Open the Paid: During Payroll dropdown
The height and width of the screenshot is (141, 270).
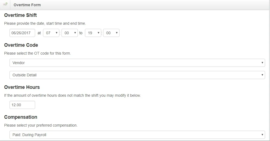click(137, 135)
